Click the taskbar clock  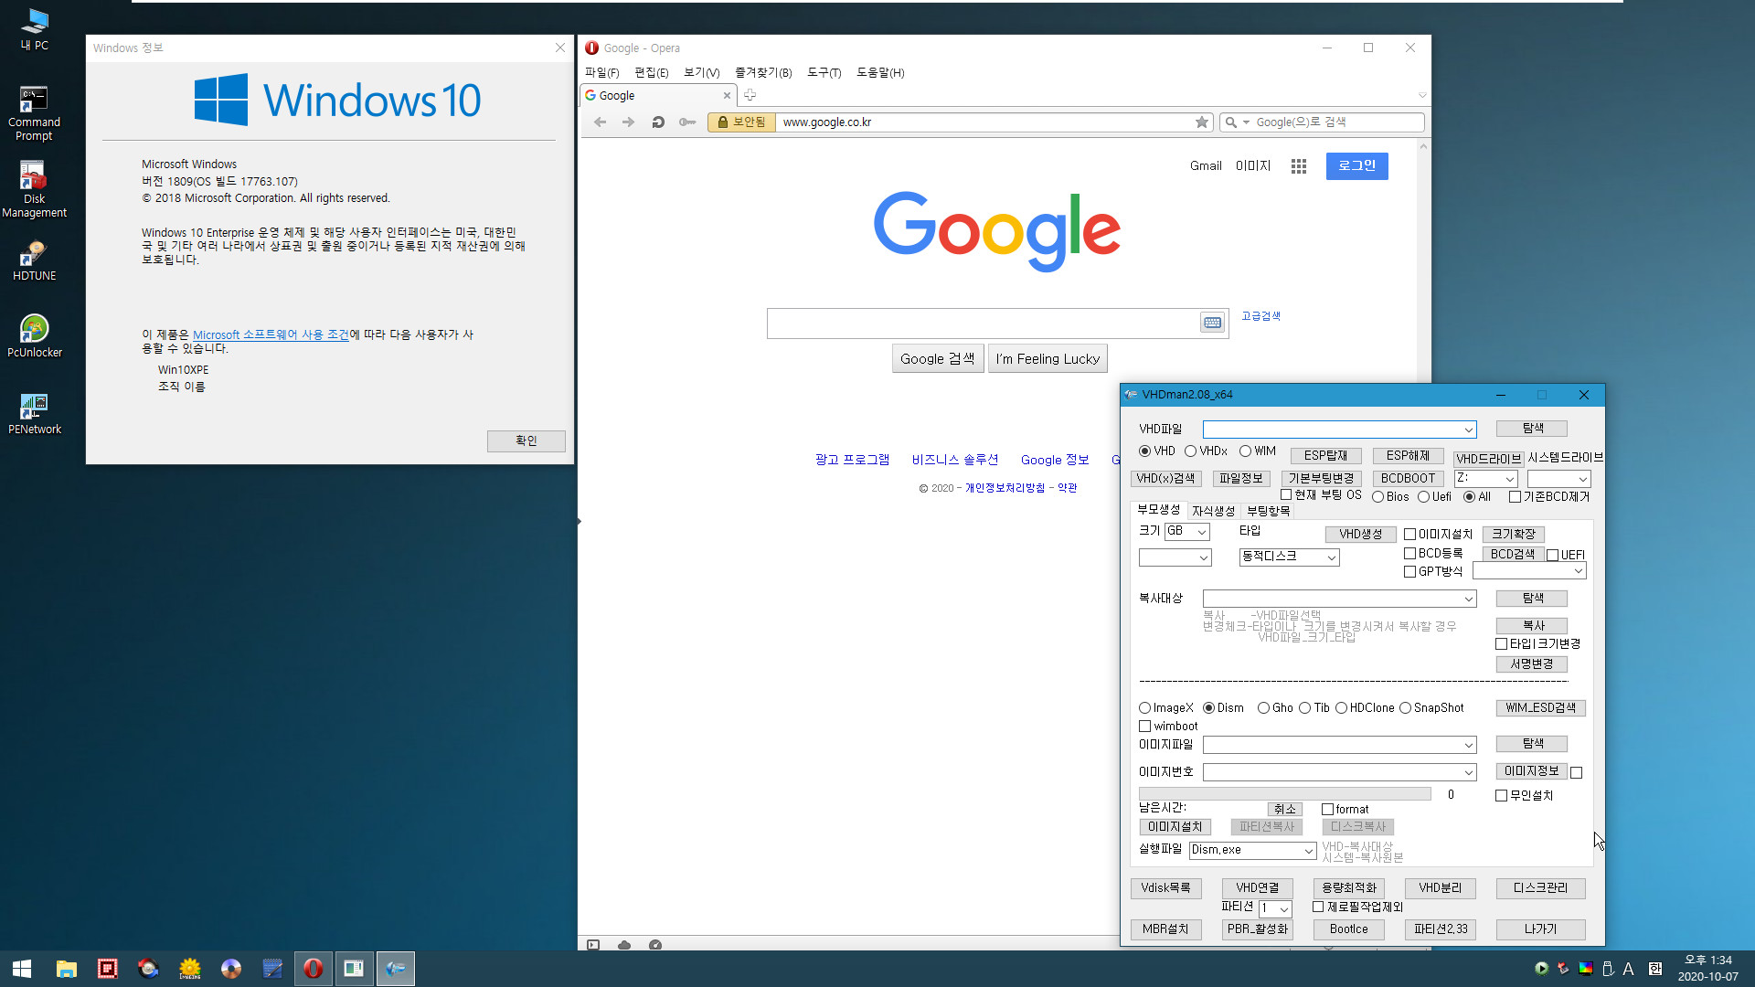pos(1707,969)
